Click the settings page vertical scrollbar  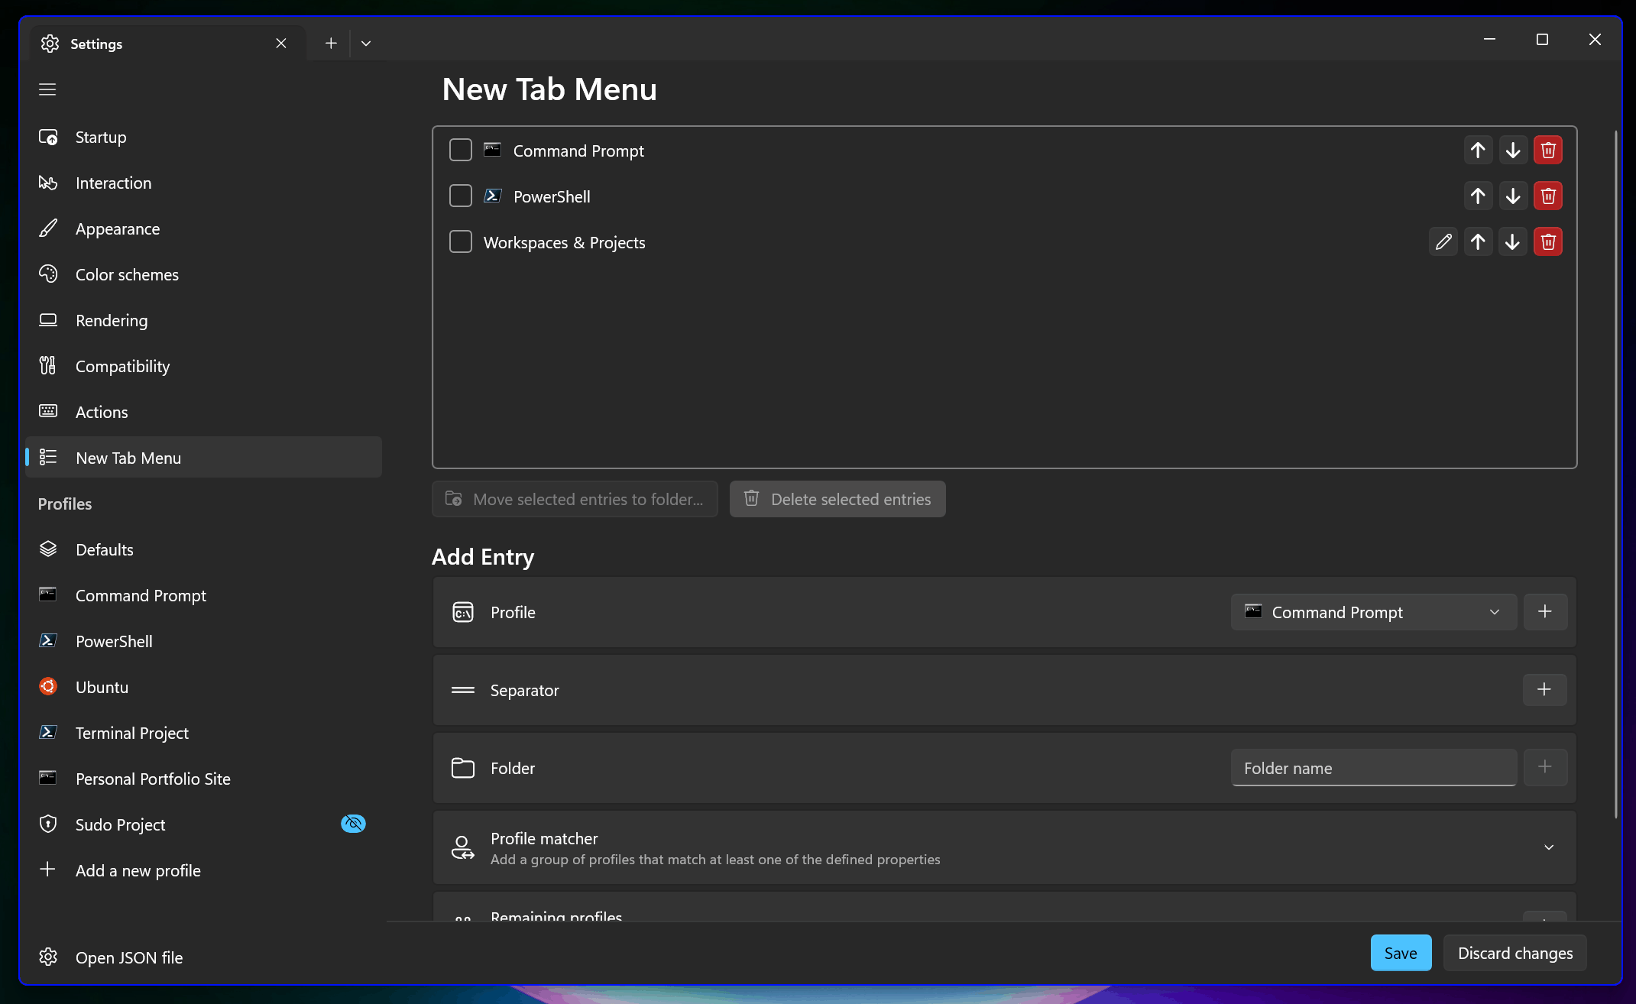click(1616, 474)
